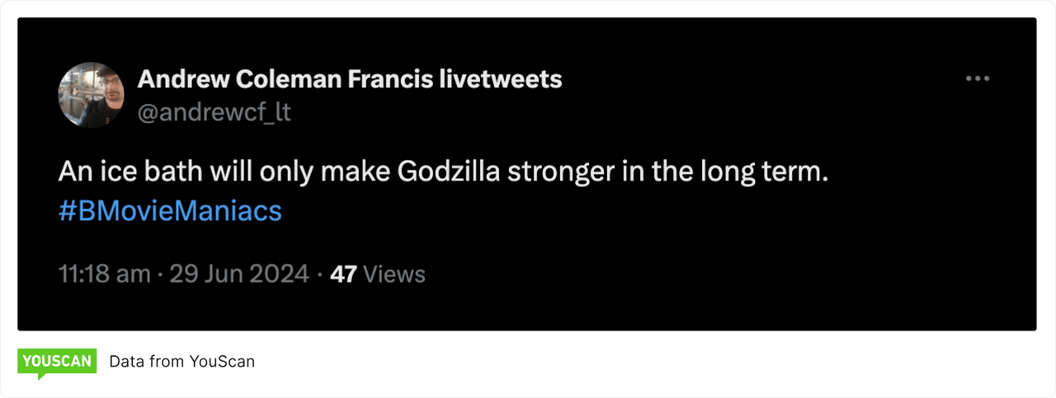Open the @andrewcf_lt handle link
This screenshot has height=398, width=1056.
(214, 112)
